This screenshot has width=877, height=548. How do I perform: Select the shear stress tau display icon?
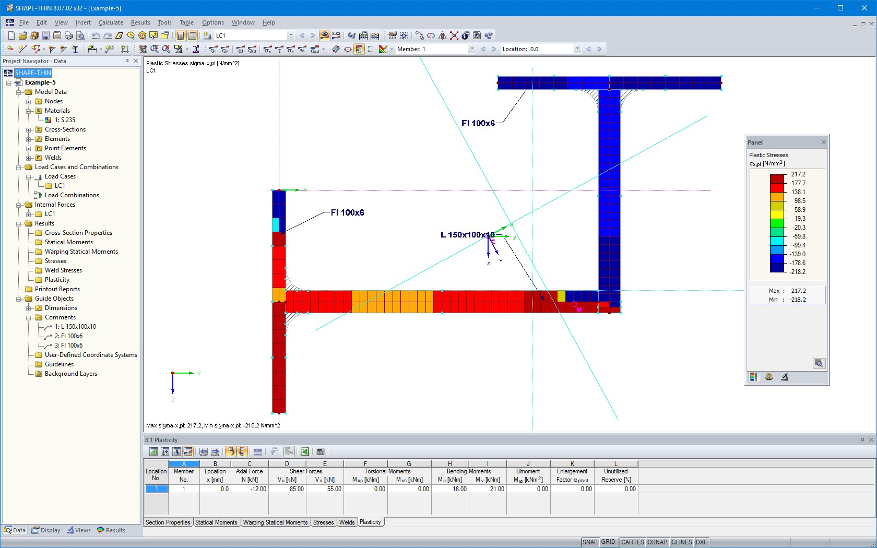coord(279,50)
